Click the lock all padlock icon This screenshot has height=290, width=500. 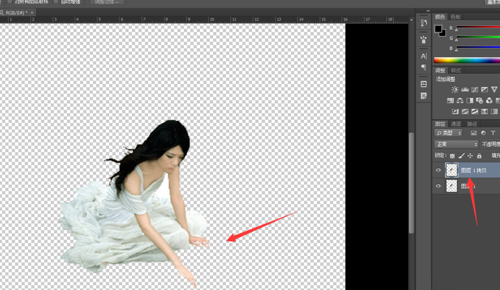click(x=479, y=155)
